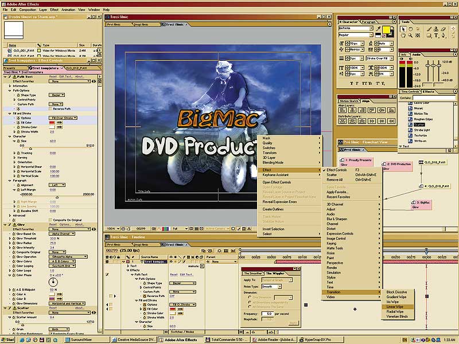This screenshot has width=459, height=344.
Task: Open the Animation menu in menu bar
Action: pyautogui.click(x=68, y=10)
